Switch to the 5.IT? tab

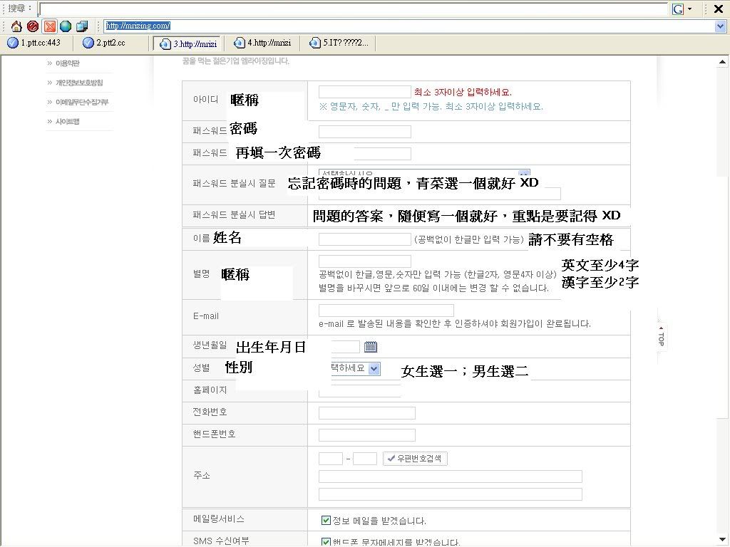pyautogui.click(x=339, y=43)
